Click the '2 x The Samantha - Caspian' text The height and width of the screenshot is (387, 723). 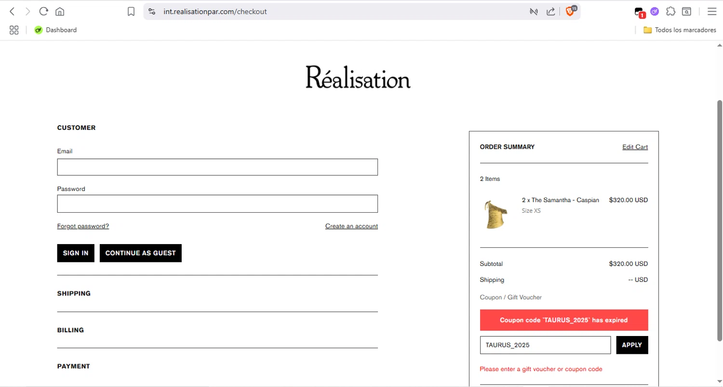point(561,200)
